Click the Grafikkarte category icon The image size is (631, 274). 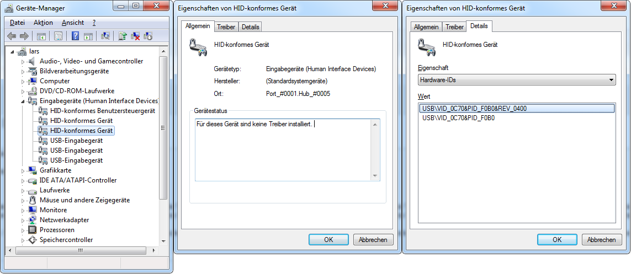(32, 170)
